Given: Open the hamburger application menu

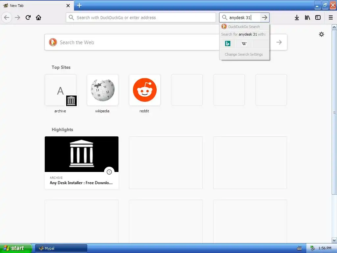Looking at the screenshot, I should pos(331,17).
